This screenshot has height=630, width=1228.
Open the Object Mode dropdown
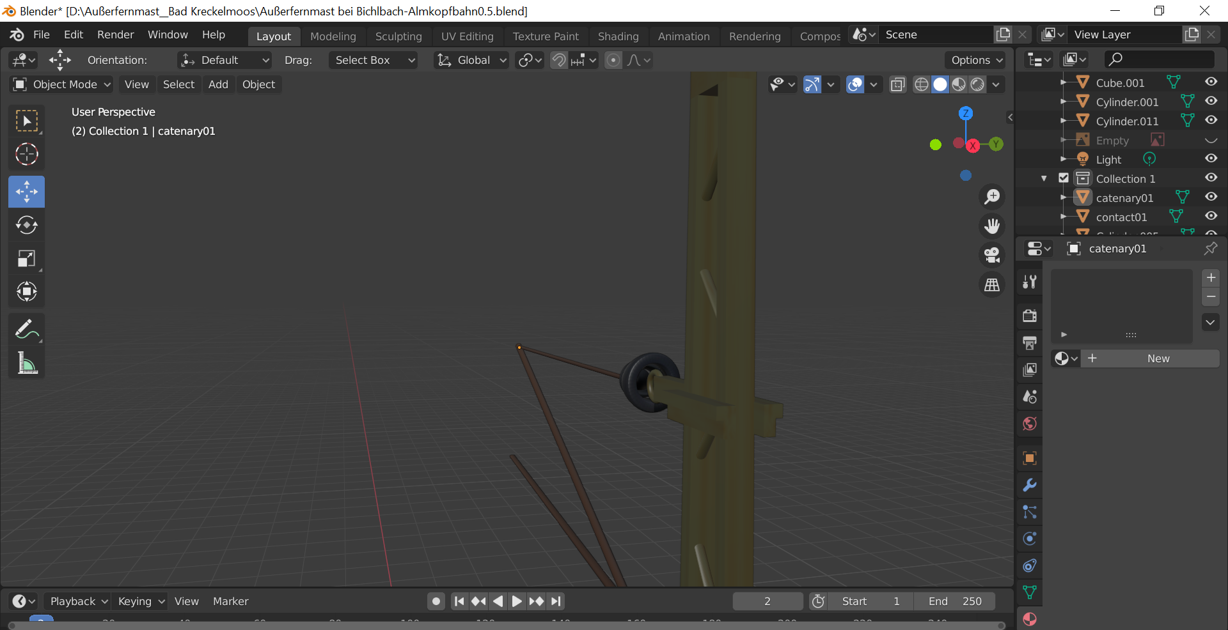62,84
